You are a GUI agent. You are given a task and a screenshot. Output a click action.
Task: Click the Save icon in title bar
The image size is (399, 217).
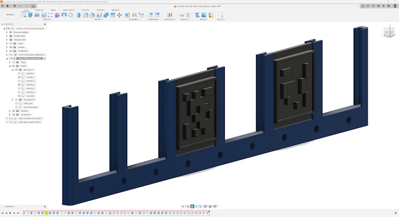coord(15,6)
